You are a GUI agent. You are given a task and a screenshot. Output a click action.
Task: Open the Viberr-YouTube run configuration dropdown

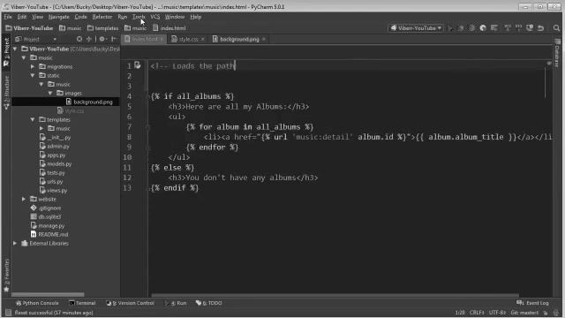tap(416, 27)
